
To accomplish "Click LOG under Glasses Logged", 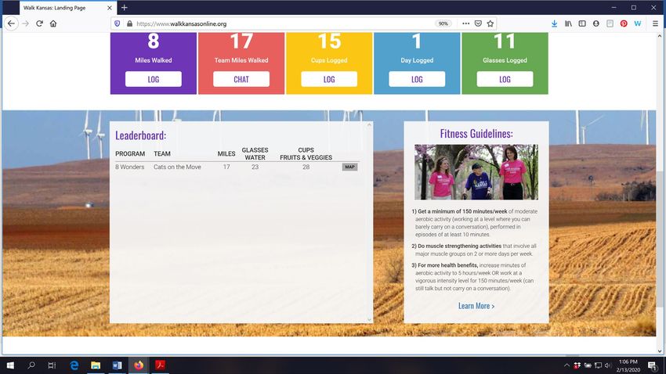I will pyautogui.click(x=505, y=79).
